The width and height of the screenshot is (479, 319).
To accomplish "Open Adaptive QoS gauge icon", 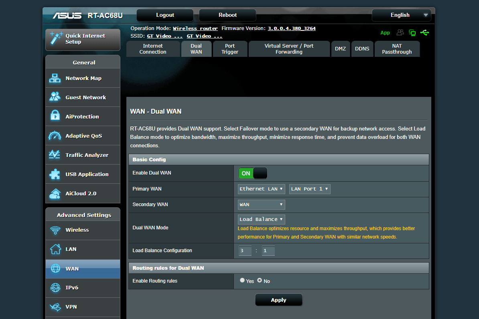I will pyautogui.click(x=55, y=136).
